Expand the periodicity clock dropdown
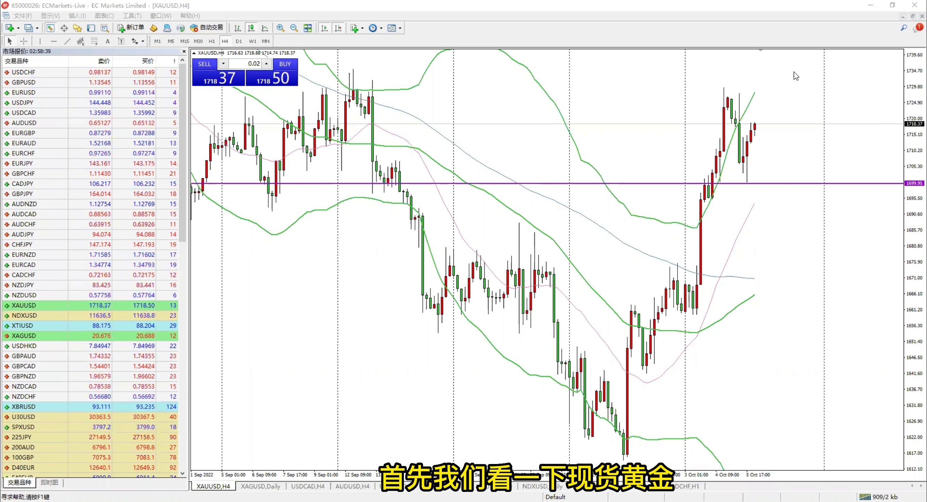The height and width of the screenshot is (502, 927). 381,28
